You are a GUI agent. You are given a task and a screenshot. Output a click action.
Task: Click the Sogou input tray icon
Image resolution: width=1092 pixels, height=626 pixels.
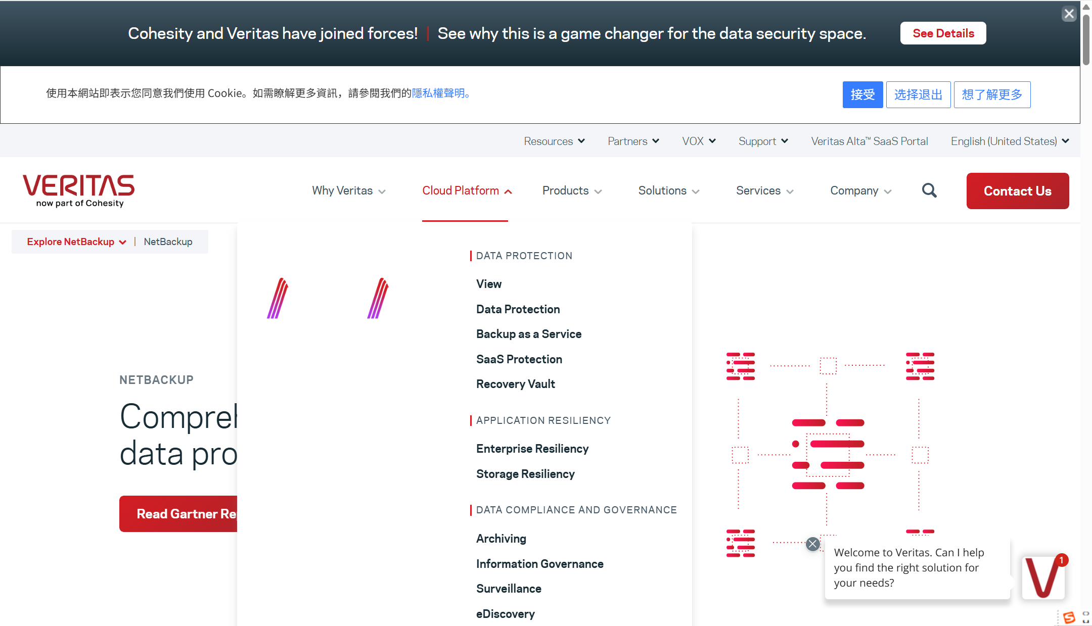tap(1069, 617)
